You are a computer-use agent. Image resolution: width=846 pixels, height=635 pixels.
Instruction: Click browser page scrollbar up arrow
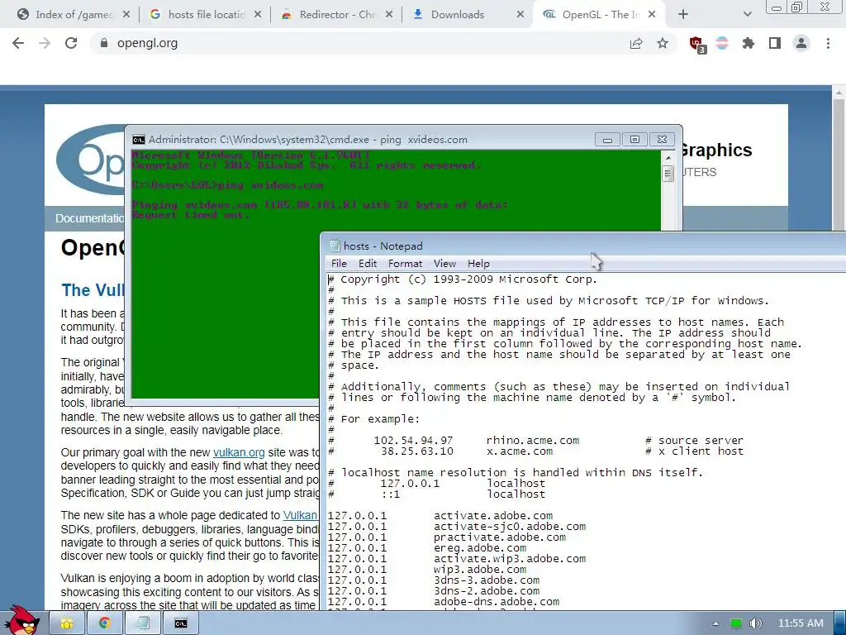[x=839, y=93]
